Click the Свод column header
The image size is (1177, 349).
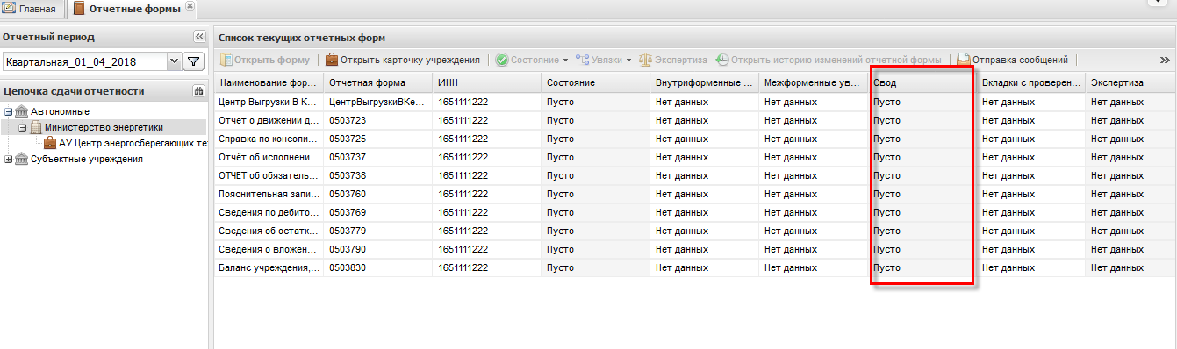pos(922,82)
